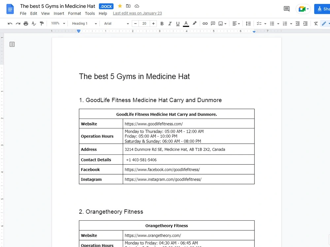Image resolution: width=330 pixels, height=247 pixels.
Task: Move document using folder icon
Action: [x=128, y=6]
